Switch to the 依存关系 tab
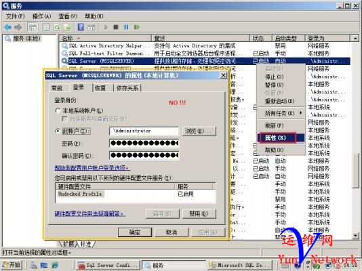This screenshot has height=271, width=362. 127,88
